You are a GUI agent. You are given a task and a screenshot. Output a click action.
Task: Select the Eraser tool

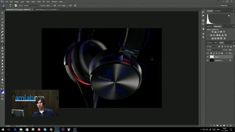(2, 54)
